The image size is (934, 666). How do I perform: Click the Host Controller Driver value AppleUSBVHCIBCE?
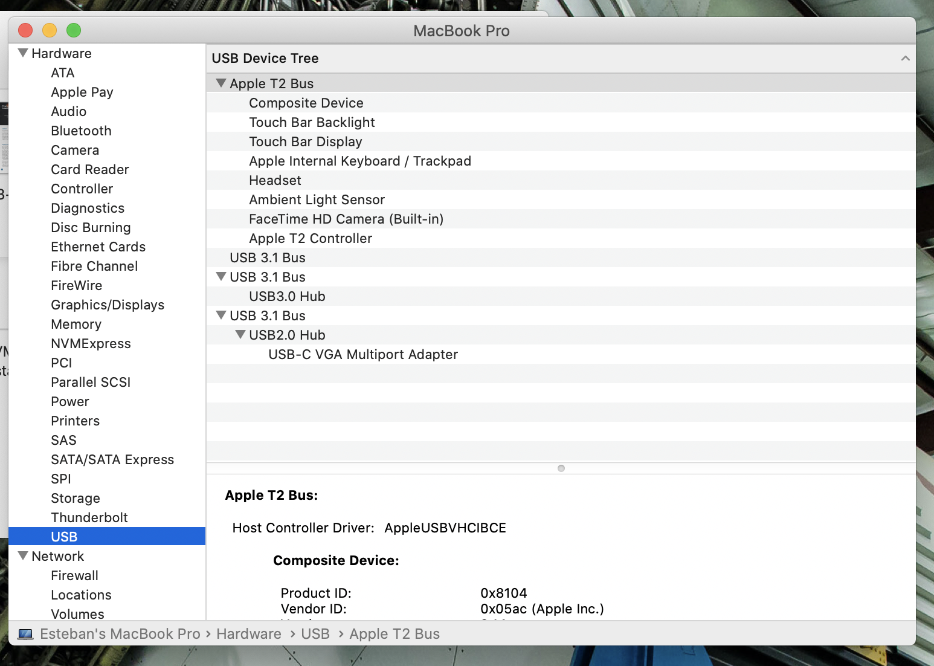point(445,528)
